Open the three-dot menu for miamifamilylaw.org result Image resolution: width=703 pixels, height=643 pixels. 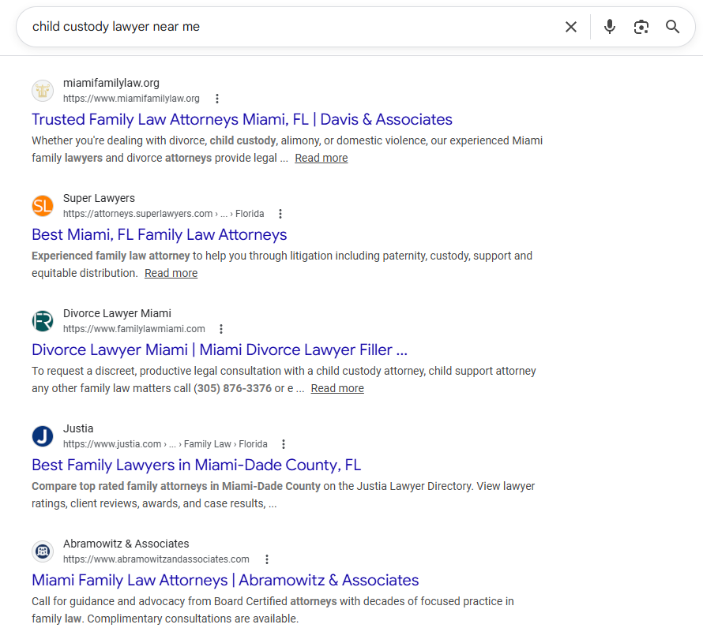pyautogui.click(x=217, y=99)
